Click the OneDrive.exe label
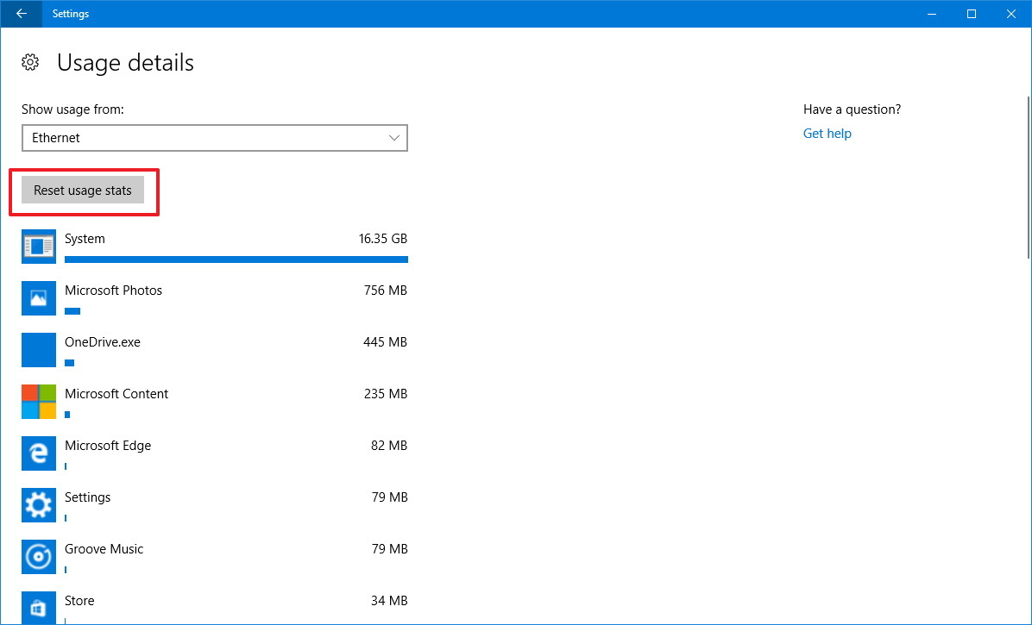 click(103, 341)
